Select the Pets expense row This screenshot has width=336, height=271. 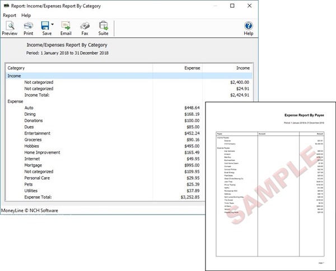105,184
